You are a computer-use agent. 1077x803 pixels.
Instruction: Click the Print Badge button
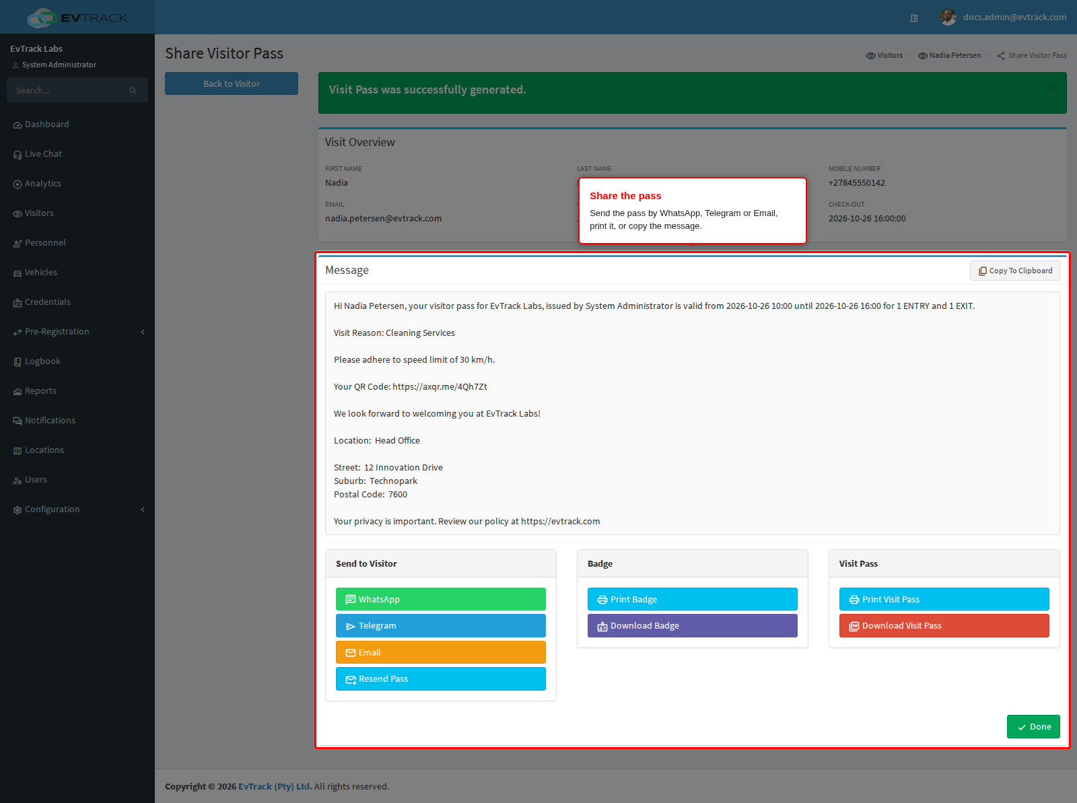coord(693,599)
